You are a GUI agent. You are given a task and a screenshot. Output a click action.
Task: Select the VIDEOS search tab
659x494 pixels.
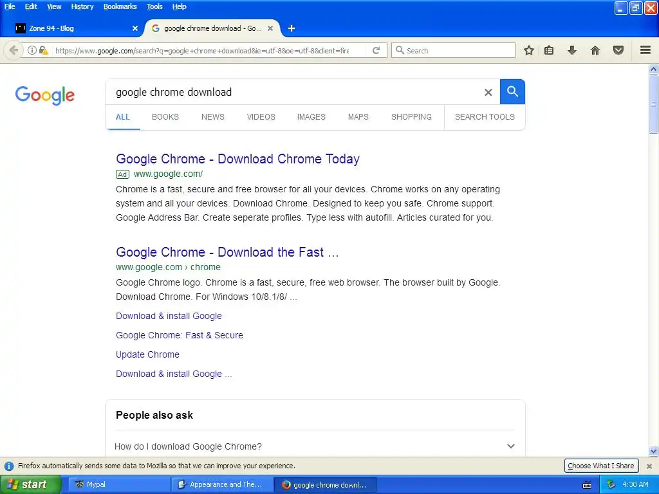pyautogui.click(x=261, y=117)
